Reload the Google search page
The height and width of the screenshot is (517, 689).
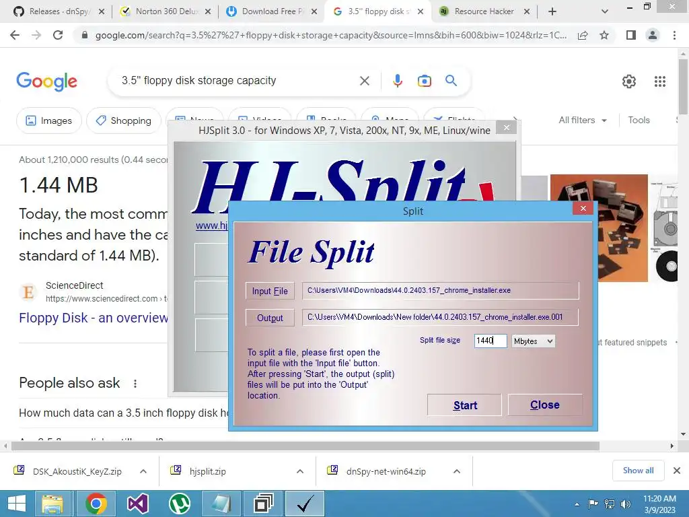tap(58, 35)
